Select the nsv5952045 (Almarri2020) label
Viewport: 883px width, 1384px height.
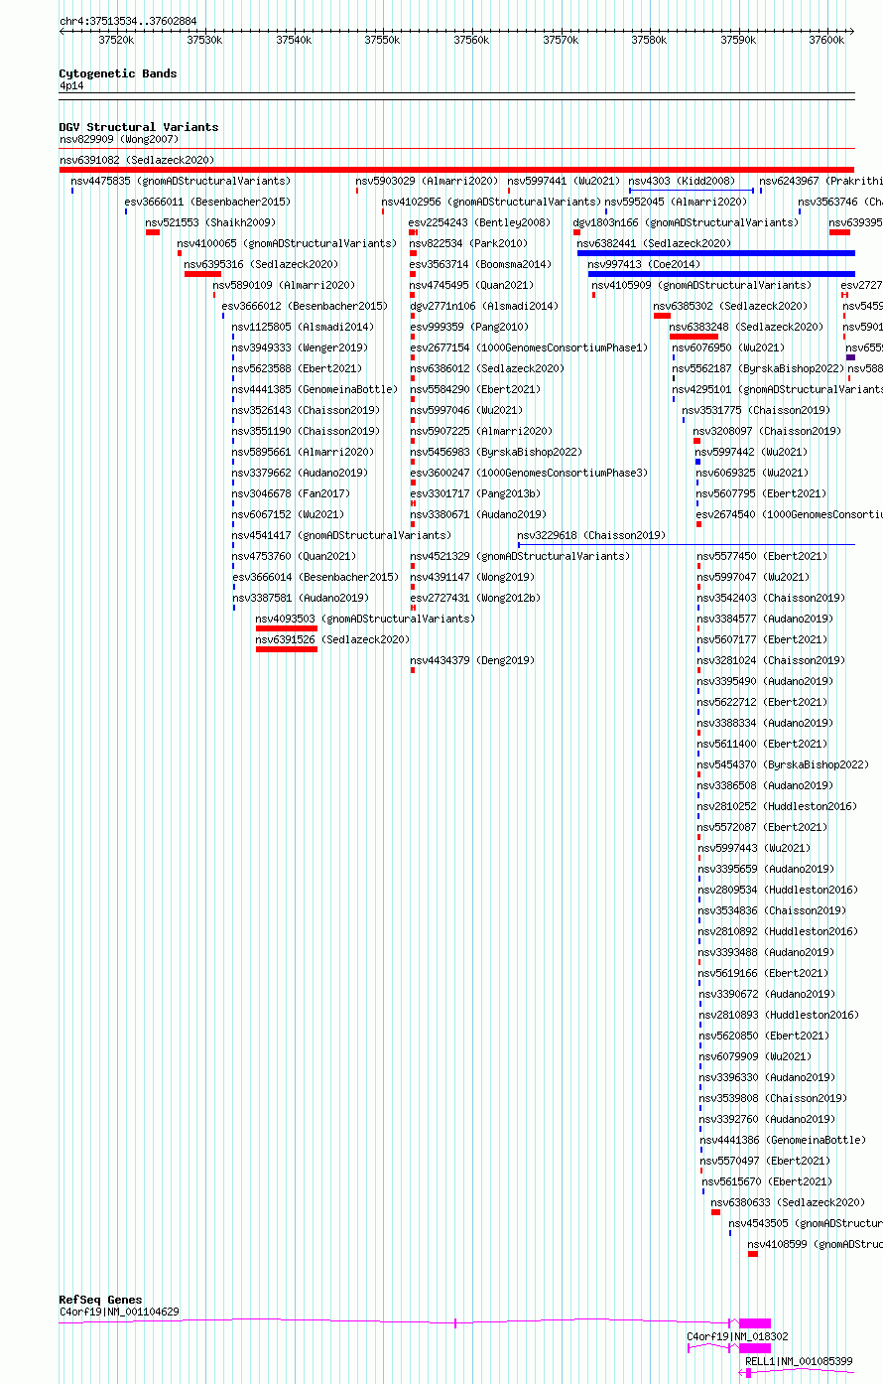click(x=677, y=202)
